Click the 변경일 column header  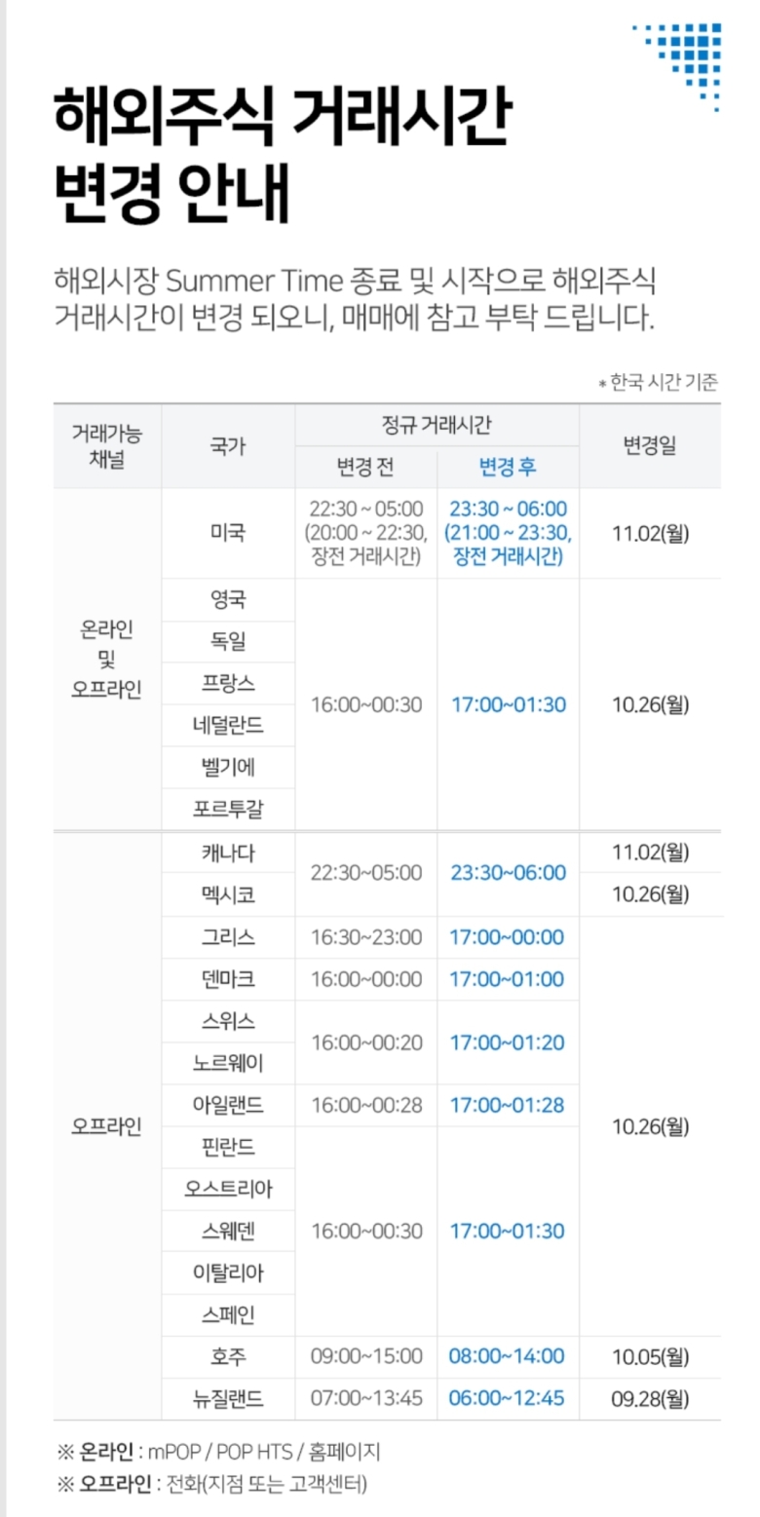[650, 445]
